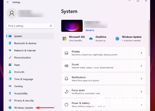Click the Personalization paintbrush icon
Viewport: 155px width, 111px height.
pyautogui.click(x=10, y=57)
